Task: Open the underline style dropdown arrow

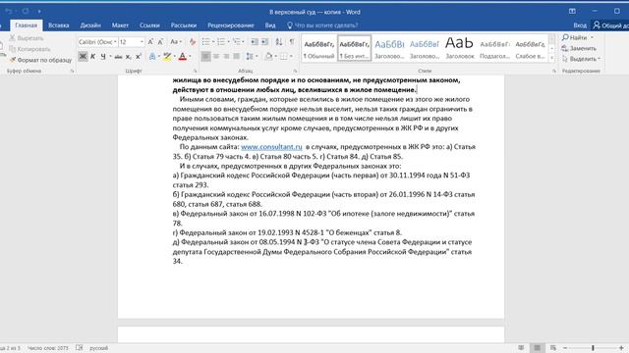Action: click(x=110, y=57)
